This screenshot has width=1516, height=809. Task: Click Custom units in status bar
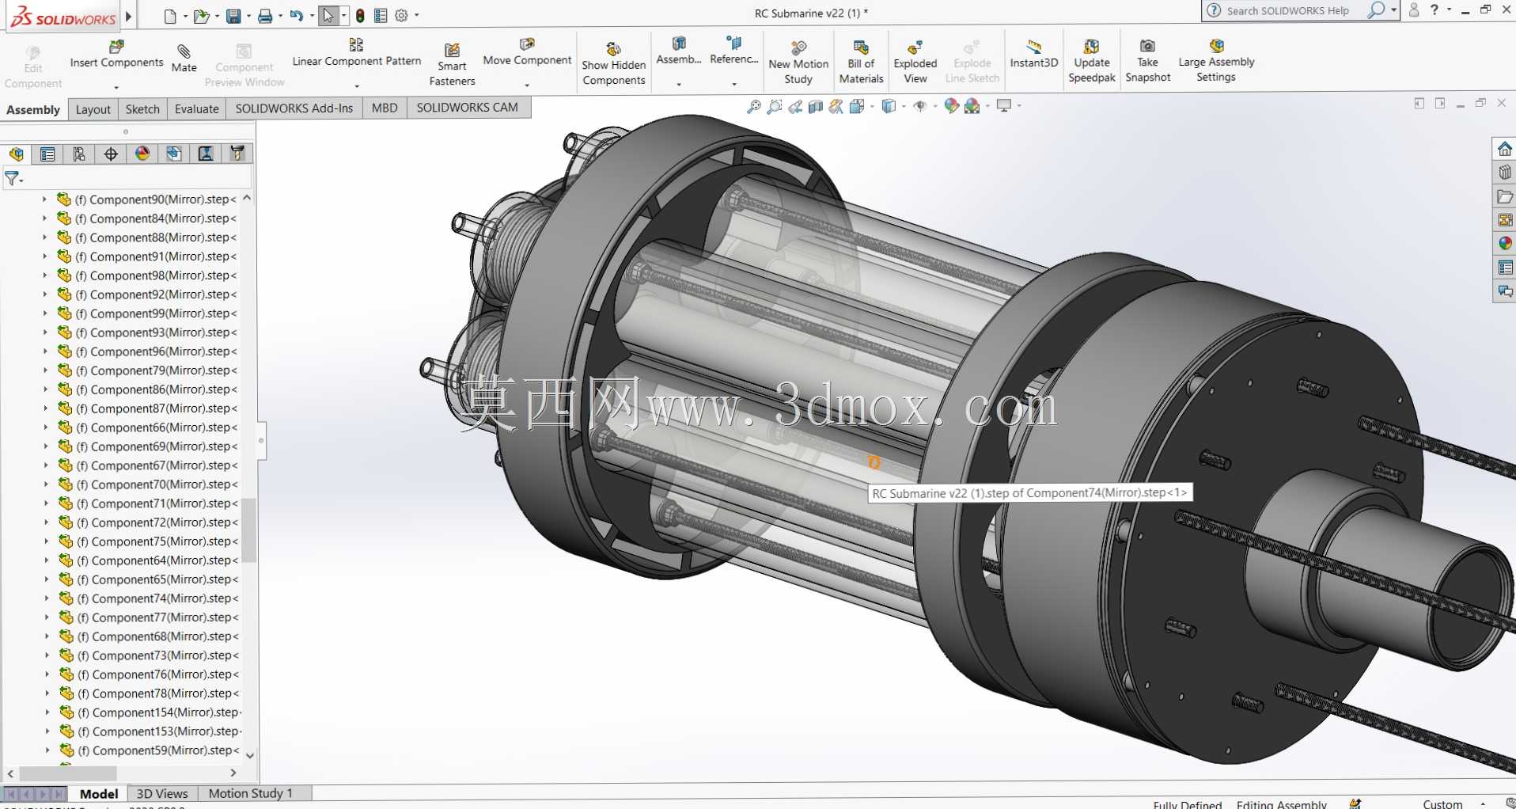tap(1442, 803)
